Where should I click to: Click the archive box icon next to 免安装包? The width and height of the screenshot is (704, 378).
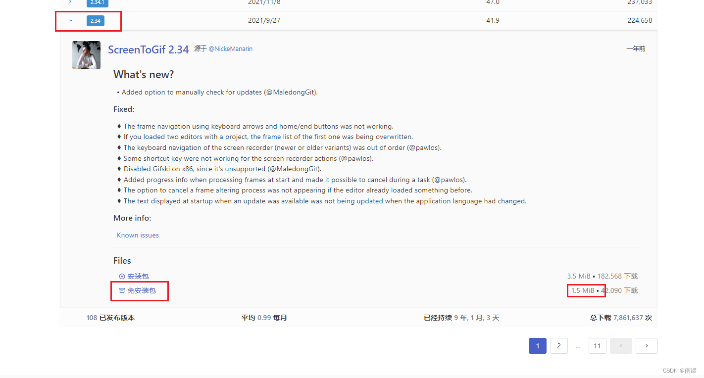(122, 290)
